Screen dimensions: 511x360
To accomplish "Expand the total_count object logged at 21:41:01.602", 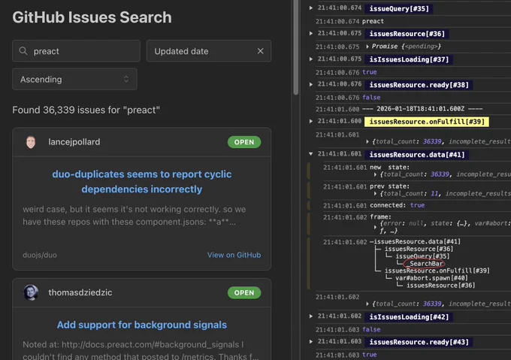I will tap(367, 304).
